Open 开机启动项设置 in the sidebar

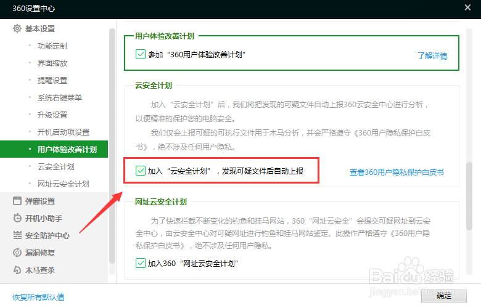pyautogui.click(x=63, y=132)
